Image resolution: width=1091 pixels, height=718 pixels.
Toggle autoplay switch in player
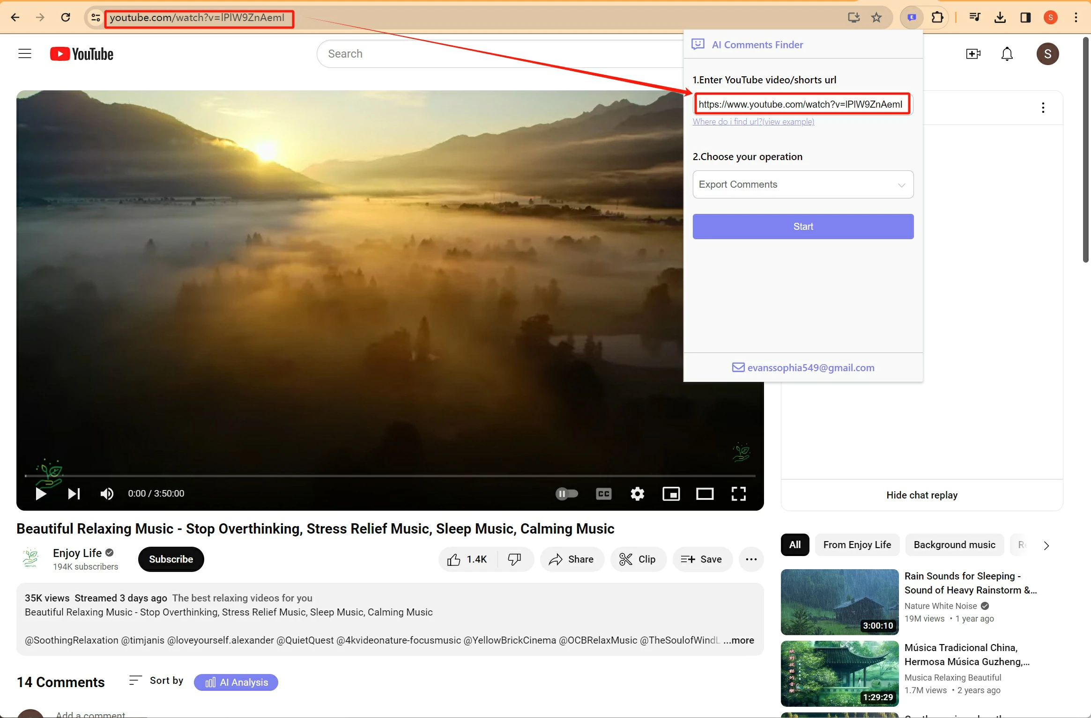pyautogui.click(x=567, y=494)
